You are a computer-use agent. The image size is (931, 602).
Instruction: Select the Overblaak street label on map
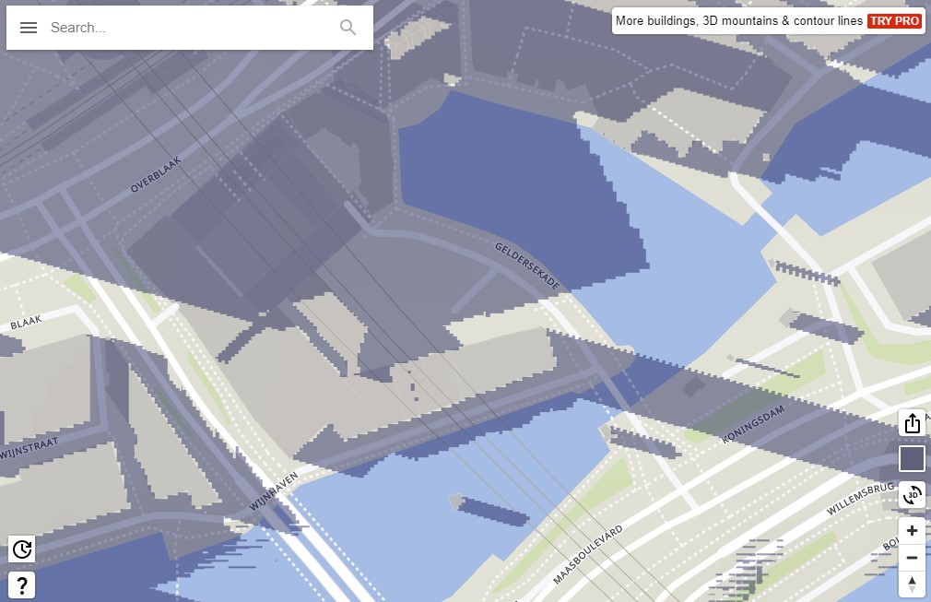coord(156,174)
